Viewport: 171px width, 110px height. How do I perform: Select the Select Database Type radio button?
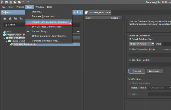click(130, 39)
